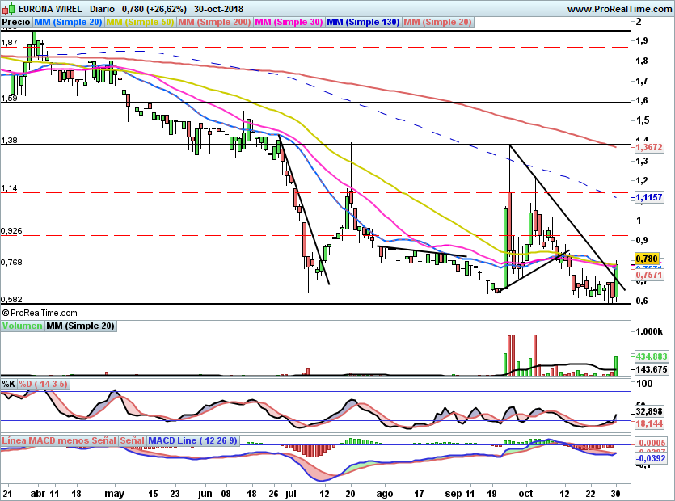Select the Precio indicator label
675x501 pixels.
click(x=16, y=22)
